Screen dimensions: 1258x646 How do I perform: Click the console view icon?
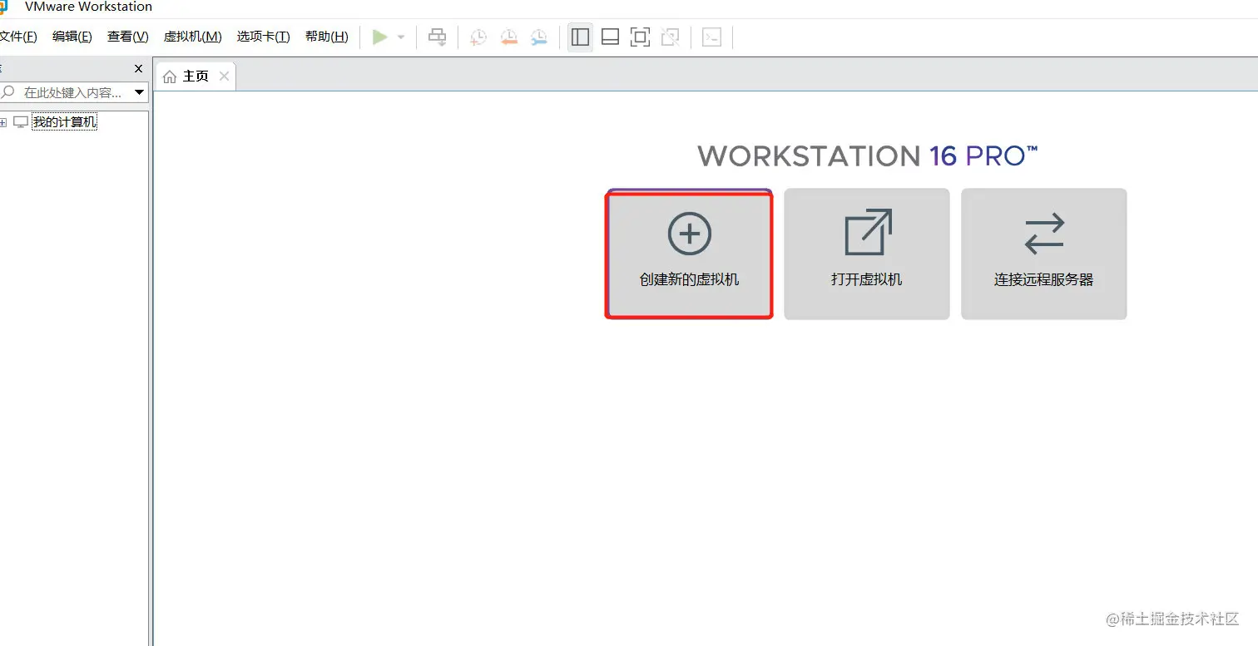(711, 37)
